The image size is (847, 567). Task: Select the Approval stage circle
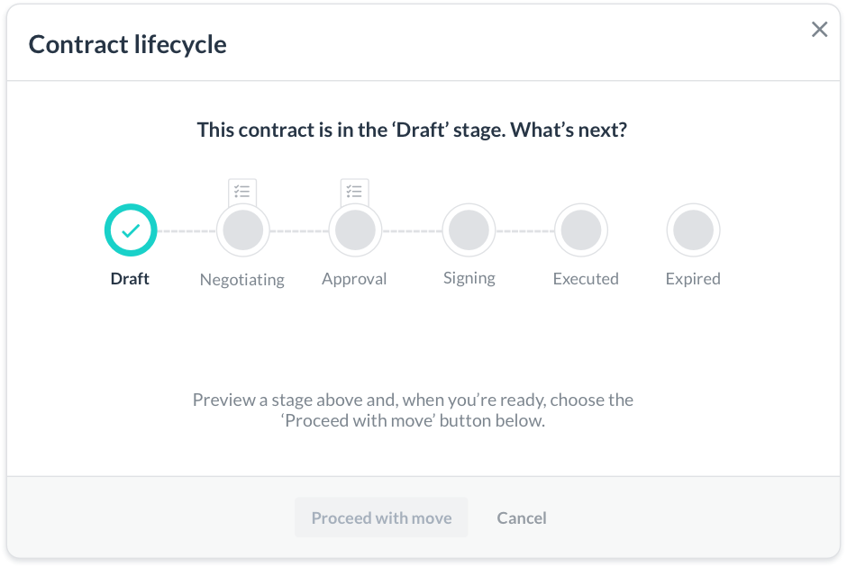[x=354, y=229]
